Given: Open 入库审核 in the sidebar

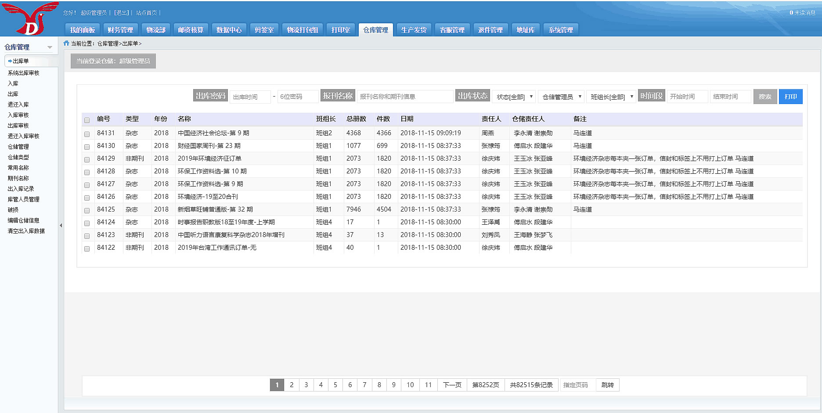Looking at the screenshot, I should point(18,115).
